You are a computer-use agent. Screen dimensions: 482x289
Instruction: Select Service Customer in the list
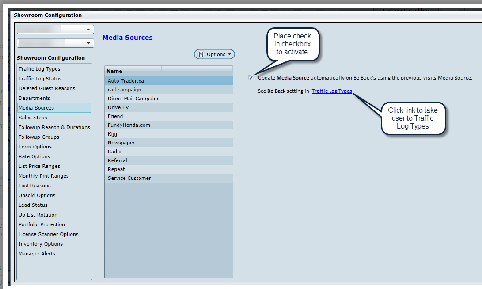(x=129, y=178)
